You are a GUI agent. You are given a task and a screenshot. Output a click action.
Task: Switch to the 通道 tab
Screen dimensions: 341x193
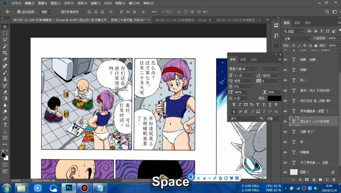click(297, 23)
